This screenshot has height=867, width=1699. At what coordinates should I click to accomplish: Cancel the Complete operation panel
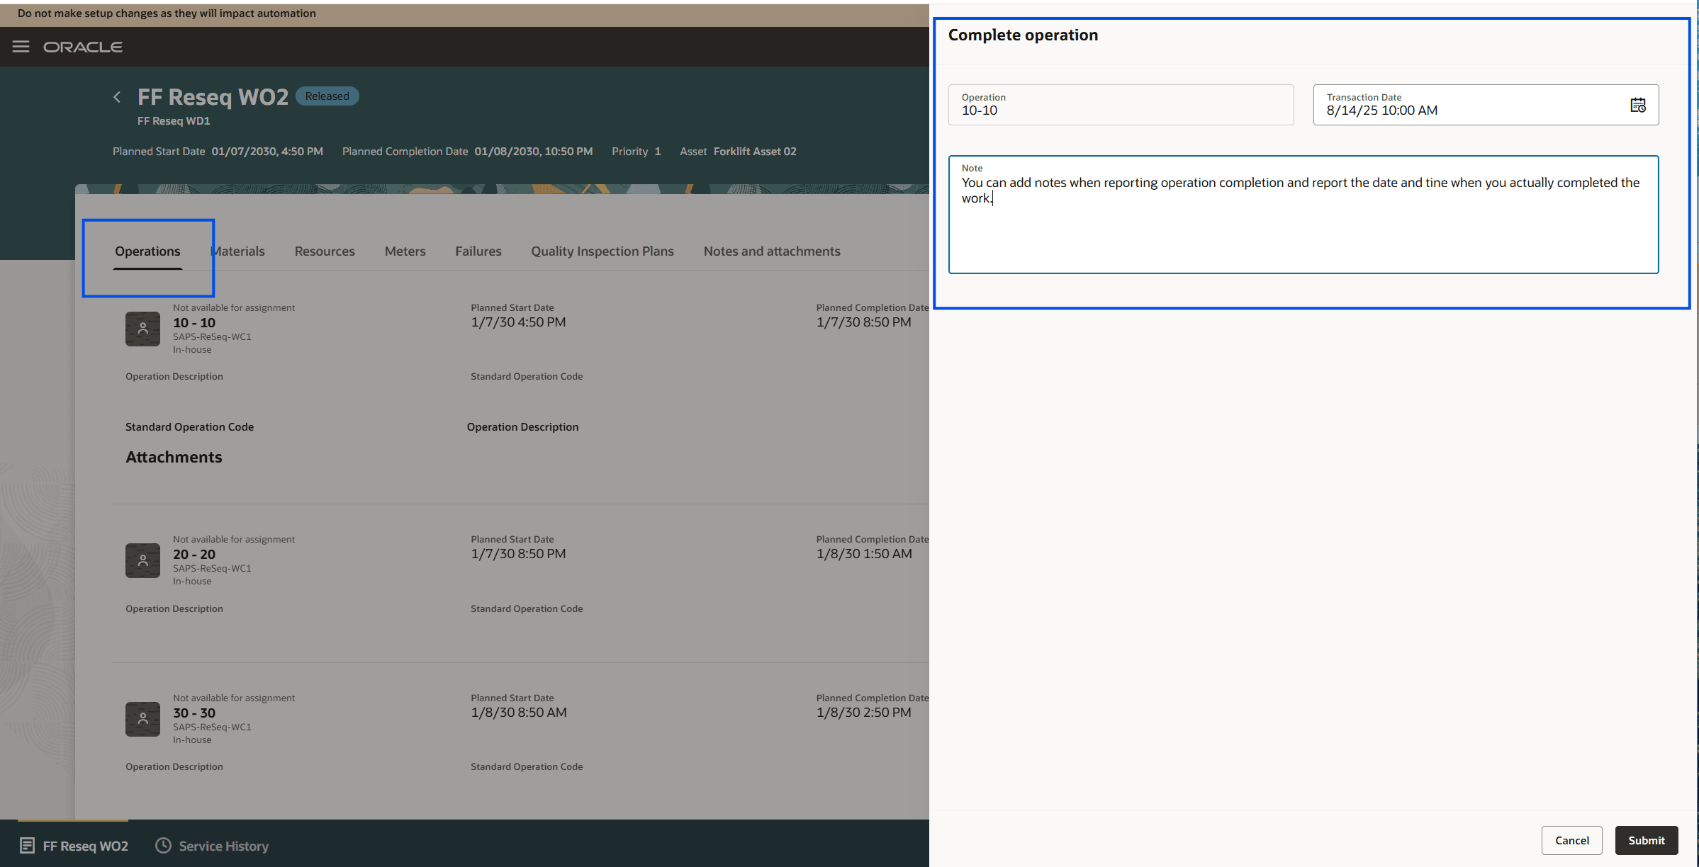tap(1572, 840)
